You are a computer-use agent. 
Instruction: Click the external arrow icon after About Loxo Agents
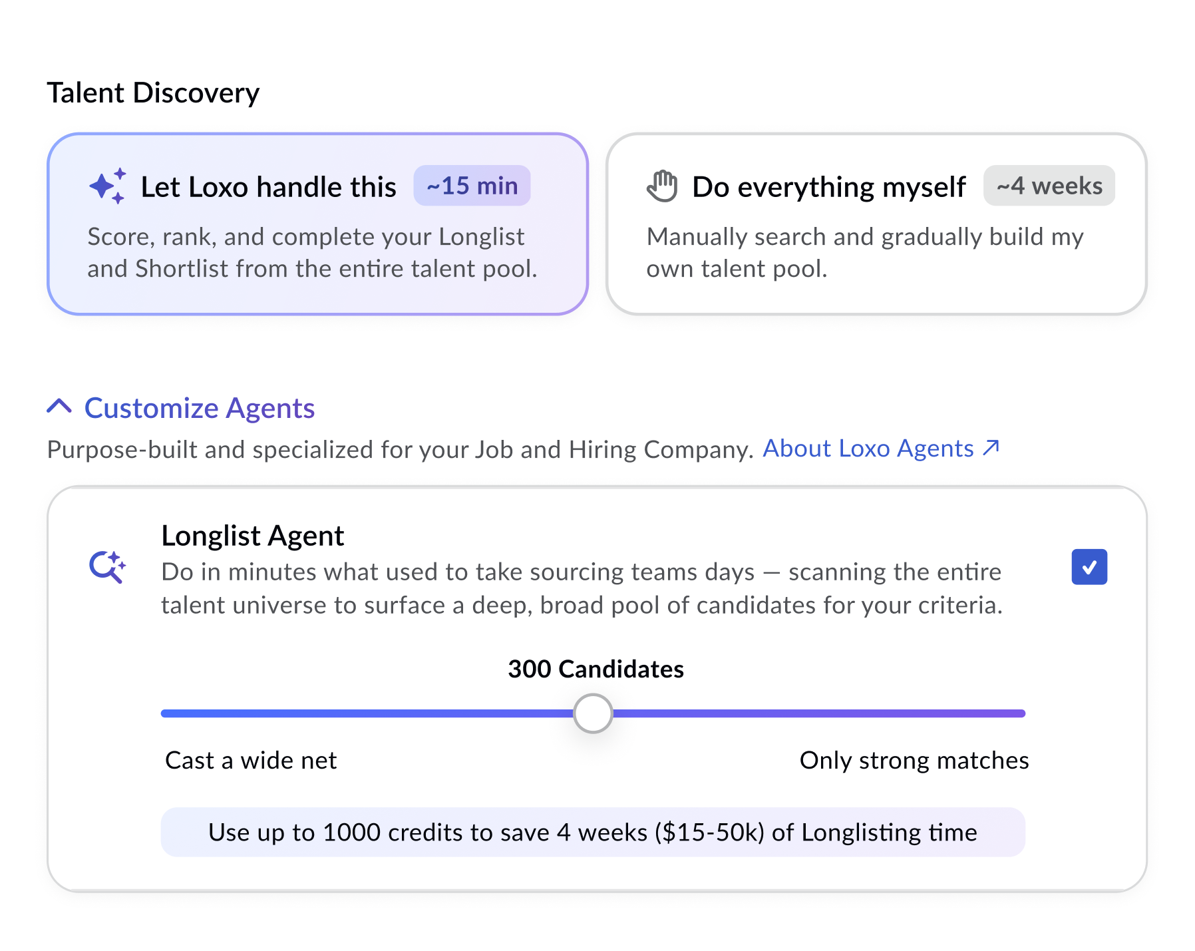click(991, 448)
